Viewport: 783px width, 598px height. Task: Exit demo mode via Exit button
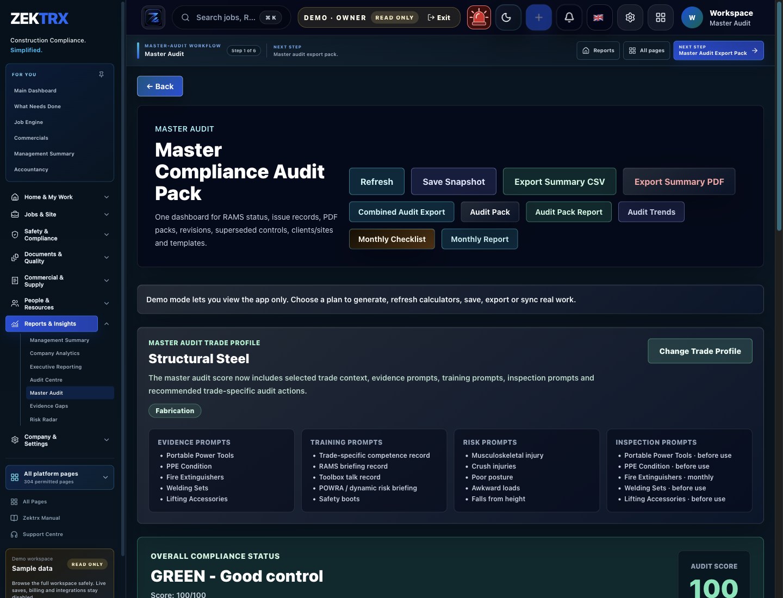click(x=439, y=17)
